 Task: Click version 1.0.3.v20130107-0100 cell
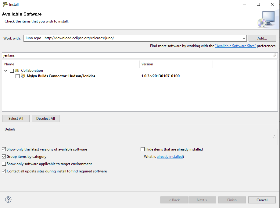pos(160,76)
